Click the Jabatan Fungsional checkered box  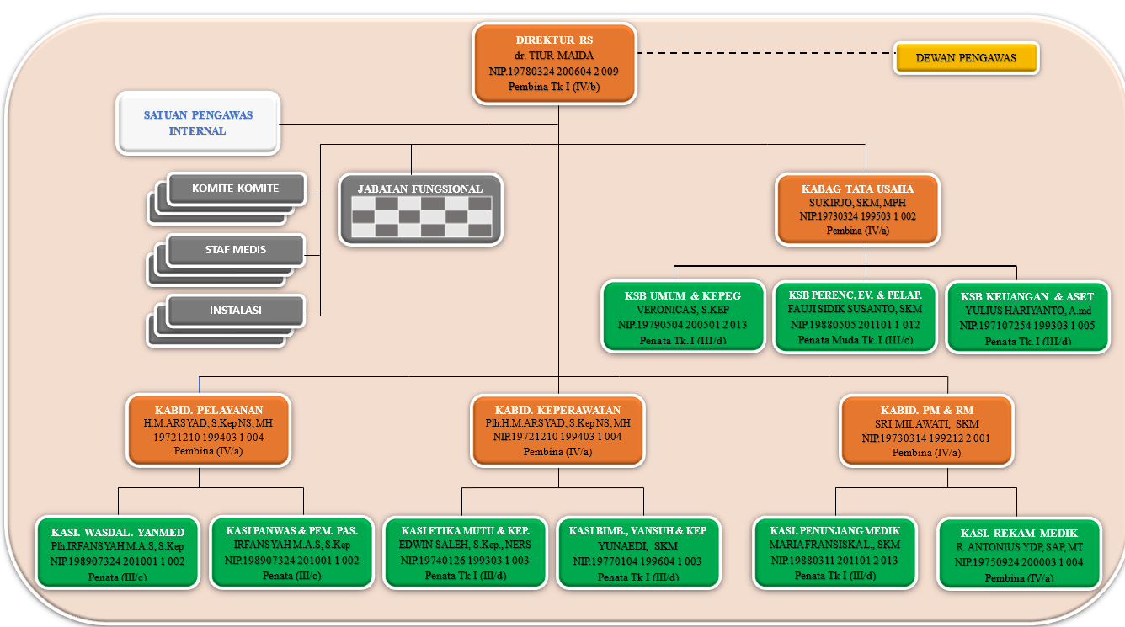(x=420, y=210)
